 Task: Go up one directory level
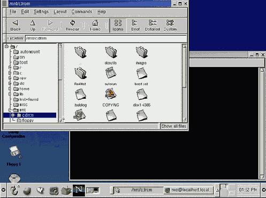[x=33, y=25]
